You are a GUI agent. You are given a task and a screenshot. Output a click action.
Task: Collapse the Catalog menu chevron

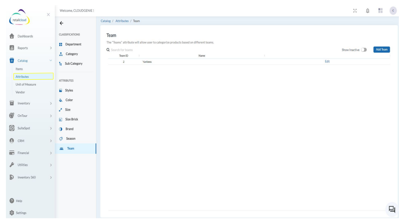pyautogui.click(x=51, y=60)
